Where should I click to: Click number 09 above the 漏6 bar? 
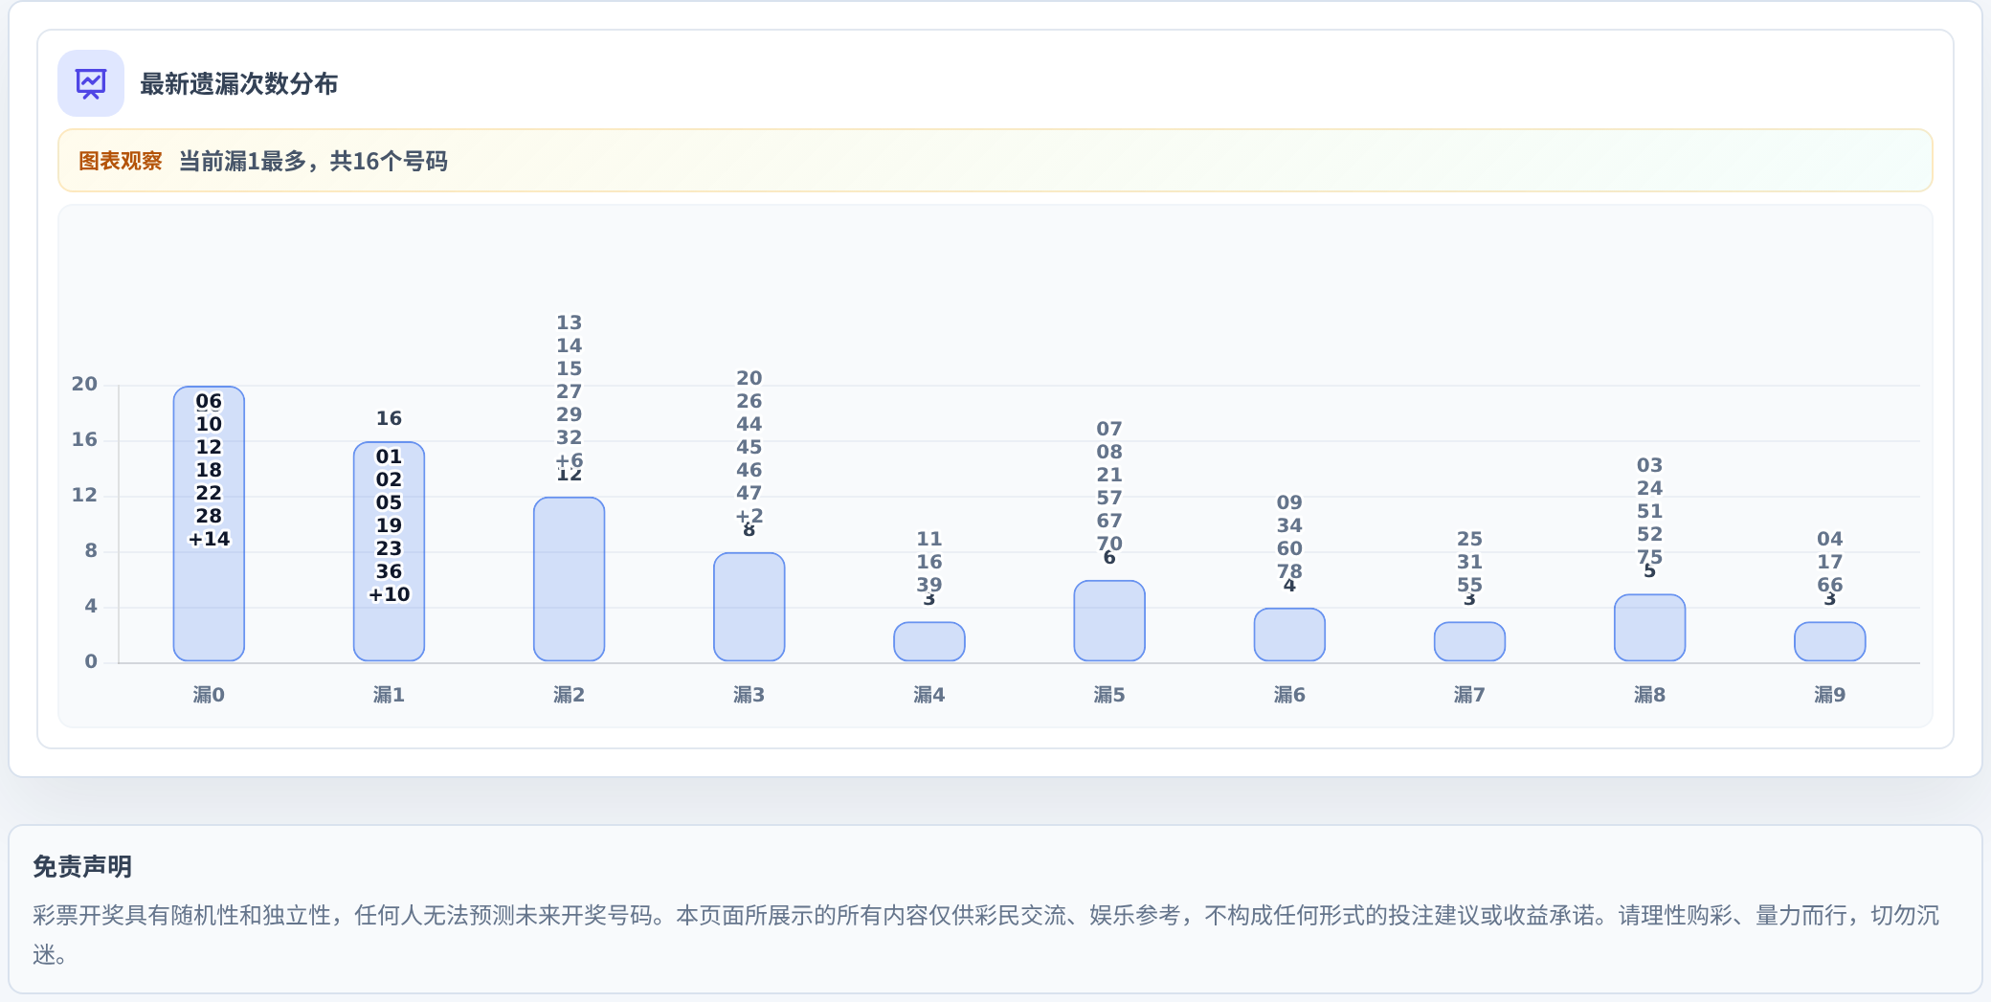pos(1289,502)
